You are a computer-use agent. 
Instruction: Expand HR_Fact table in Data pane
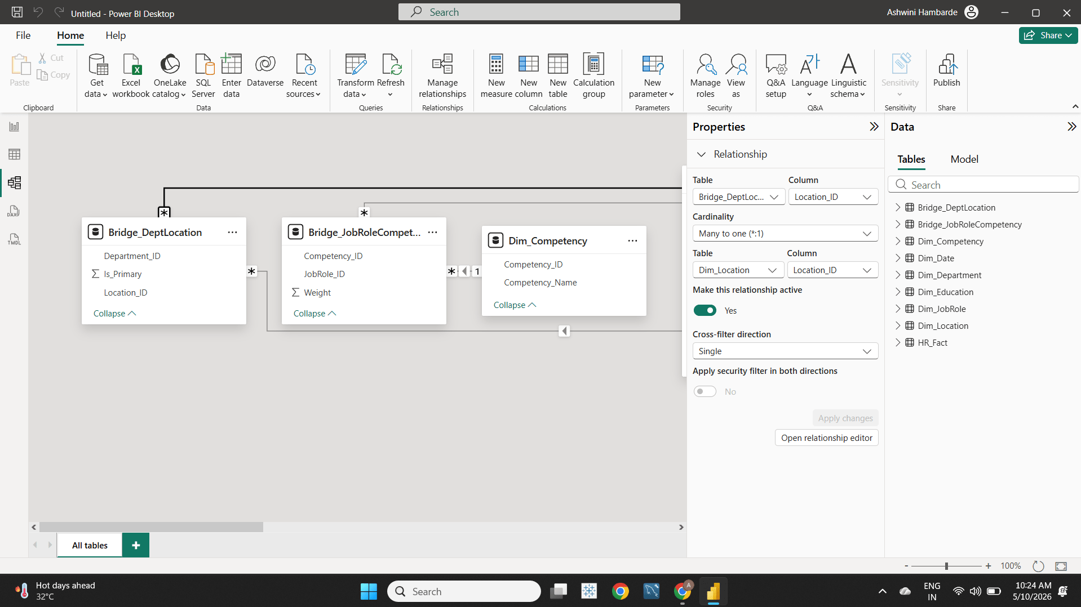898,342
